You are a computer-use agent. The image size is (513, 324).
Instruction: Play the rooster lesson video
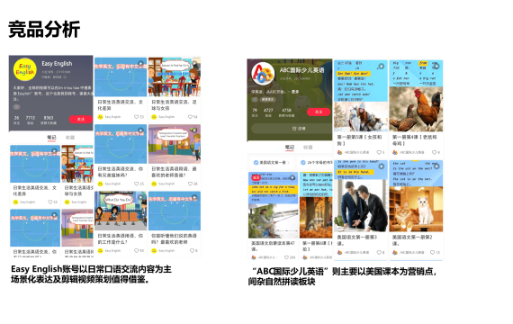436,67
